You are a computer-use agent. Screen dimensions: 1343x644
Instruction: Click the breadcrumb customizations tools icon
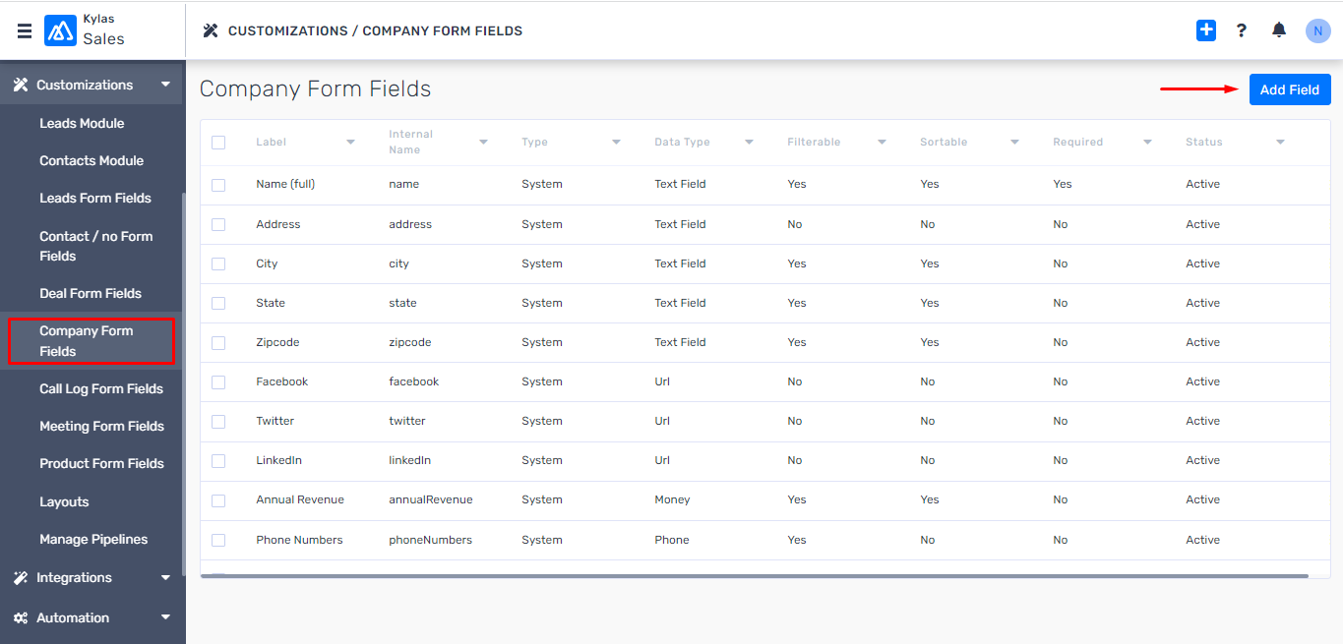(x=211, y=30)
